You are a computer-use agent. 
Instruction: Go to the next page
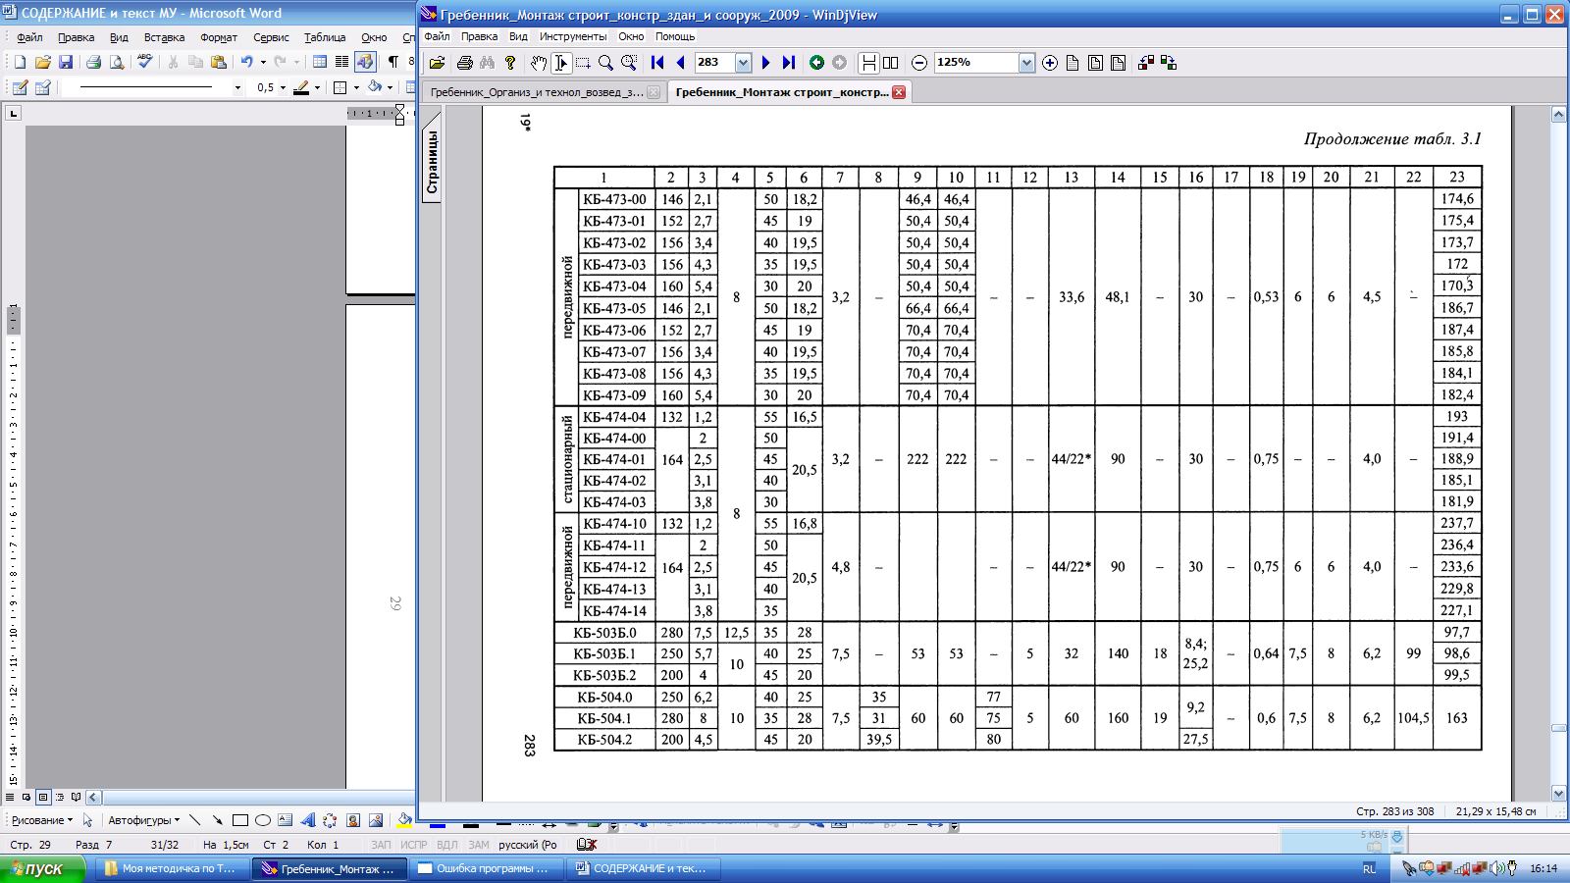coord(766,63)
